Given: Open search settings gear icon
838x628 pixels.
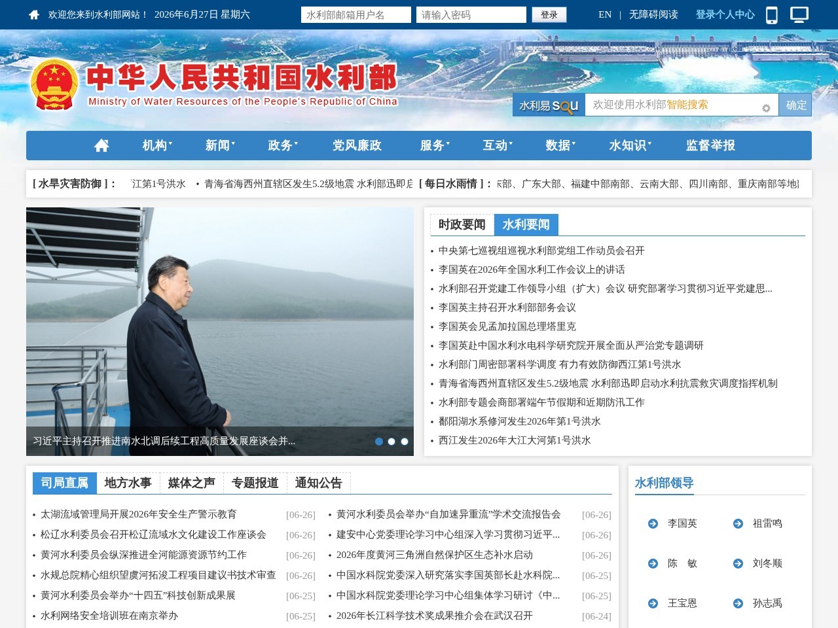Looking at the screenshot, I should click(x=766, y=108).
